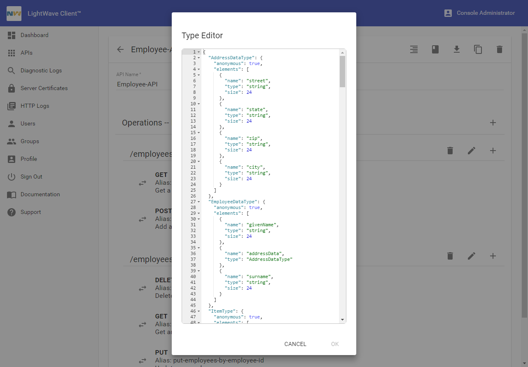The width and height of the screenshot is (528, 367).
Task: Click the copy API icon
Action: coord(478,49)
